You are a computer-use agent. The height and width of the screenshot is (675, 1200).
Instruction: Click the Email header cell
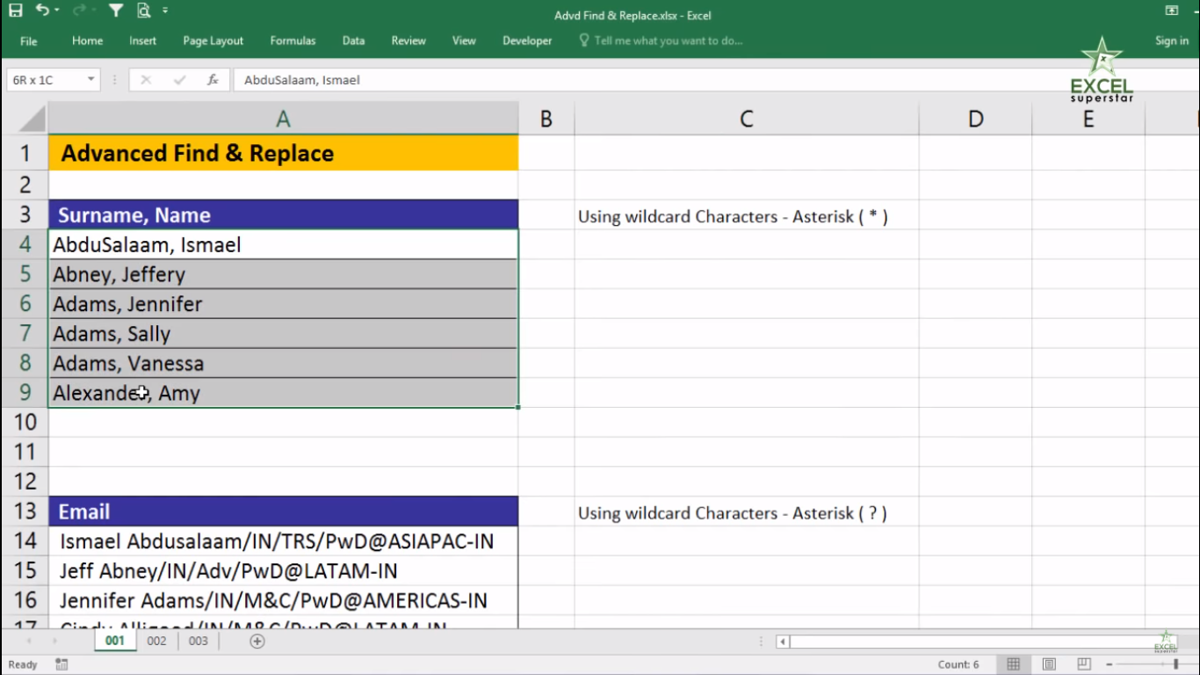pyautogui.click(x=283, y=512)
